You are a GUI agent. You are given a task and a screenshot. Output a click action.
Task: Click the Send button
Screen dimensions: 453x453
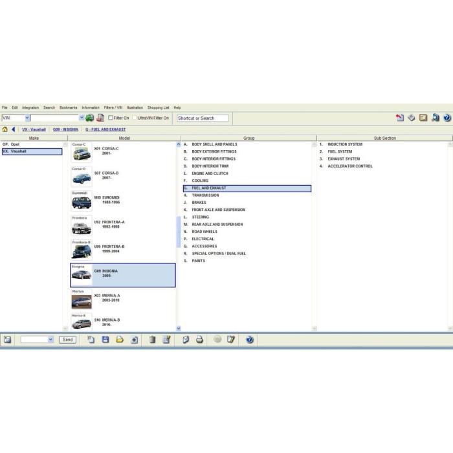[x=67, y=340]
